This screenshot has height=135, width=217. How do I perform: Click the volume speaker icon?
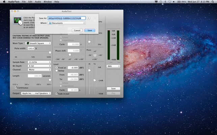pyautogui.click(x=174, y=2)
